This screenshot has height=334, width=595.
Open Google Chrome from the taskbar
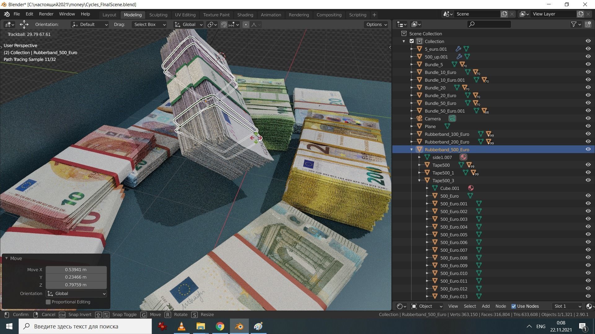[x=220, y=326]
